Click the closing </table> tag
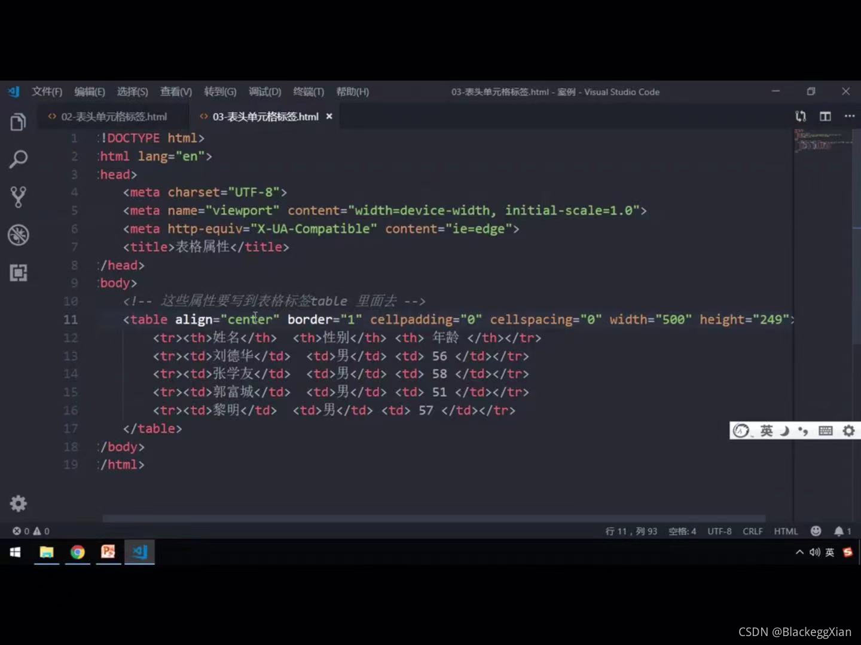Screen dimensions: 861x645 click(152, 429)
